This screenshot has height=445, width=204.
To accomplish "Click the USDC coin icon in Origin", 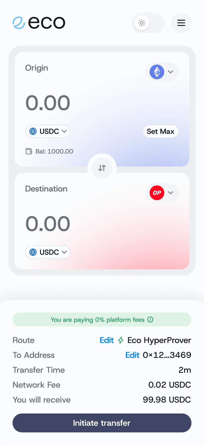I will (x=33, y=131).
